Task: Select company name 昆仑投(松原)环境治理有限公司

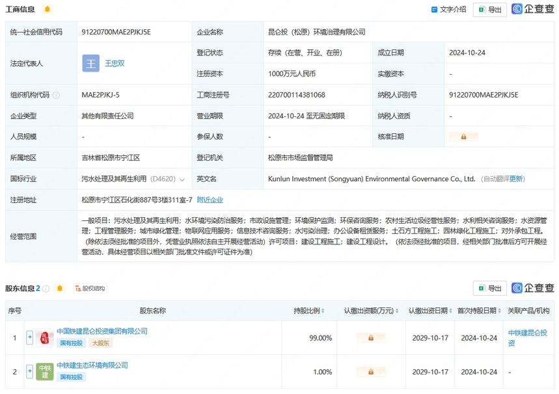Action: coord(316,32)
